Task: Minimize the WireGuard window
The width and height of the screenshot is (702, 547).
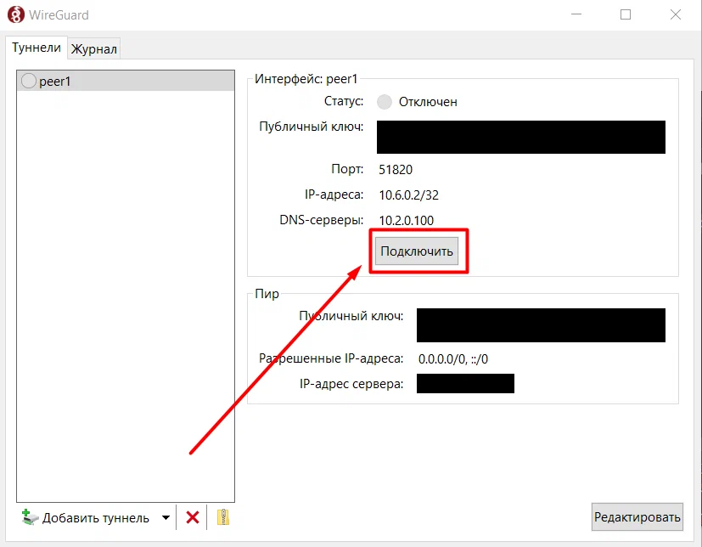Action: (x=576, y=14)
